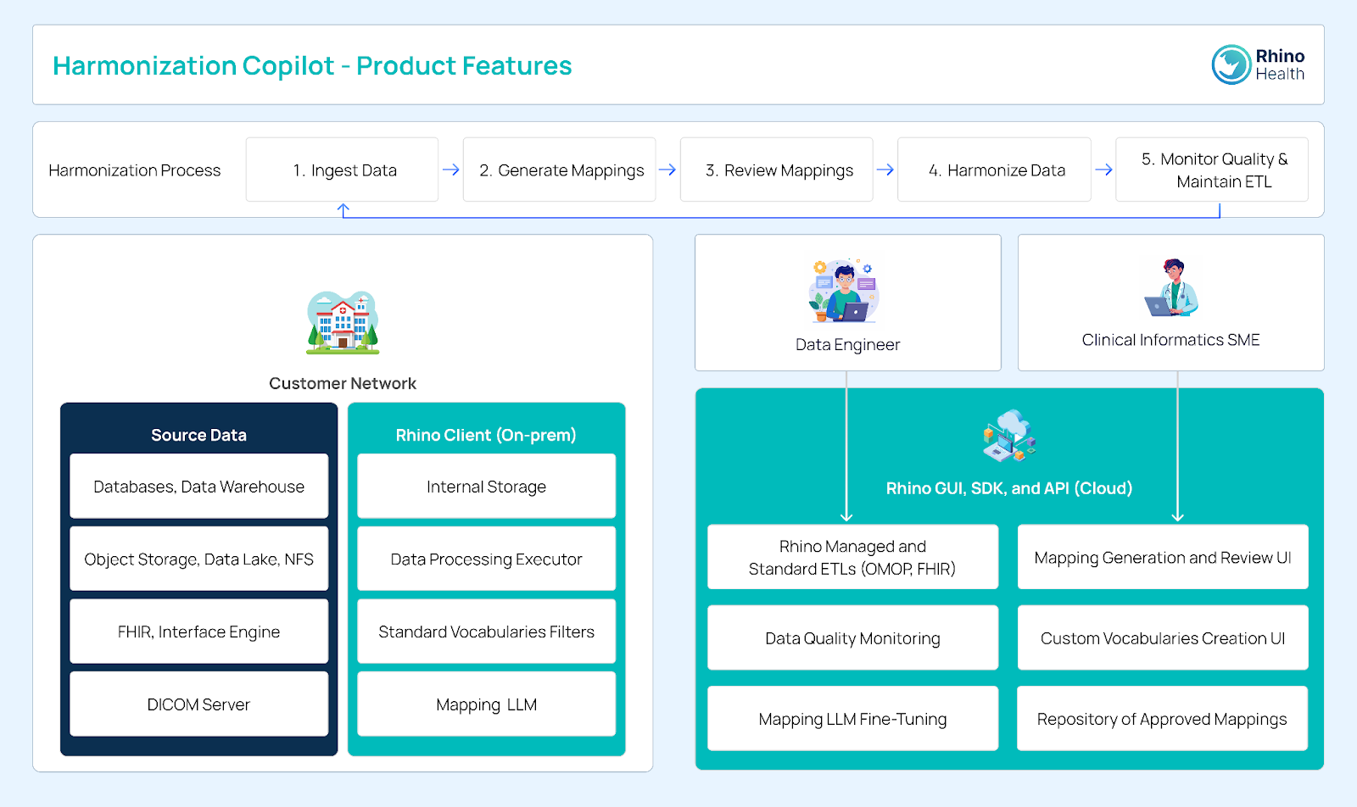Click the Internal Storage box
Screen dimensions: 1357x807
click(x=487, y=486)
